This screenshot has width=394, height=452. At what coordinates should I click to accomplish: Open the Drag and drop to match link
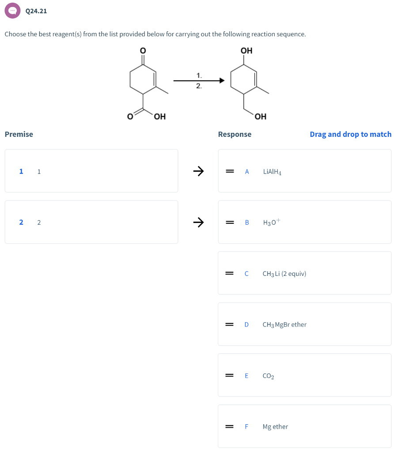click(x=350, y=134)
